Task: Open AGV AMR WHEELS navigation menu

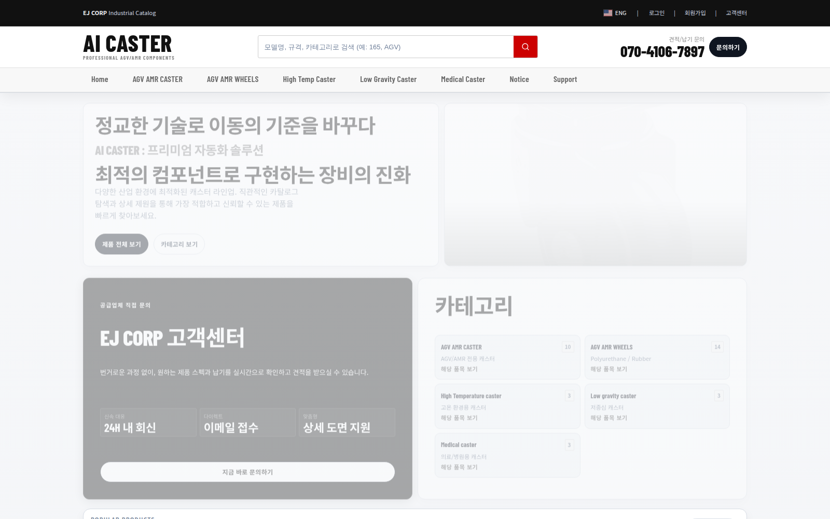Action: [232, 79]
